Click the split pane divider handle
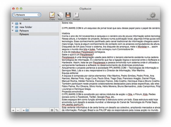 pos(60,67)
